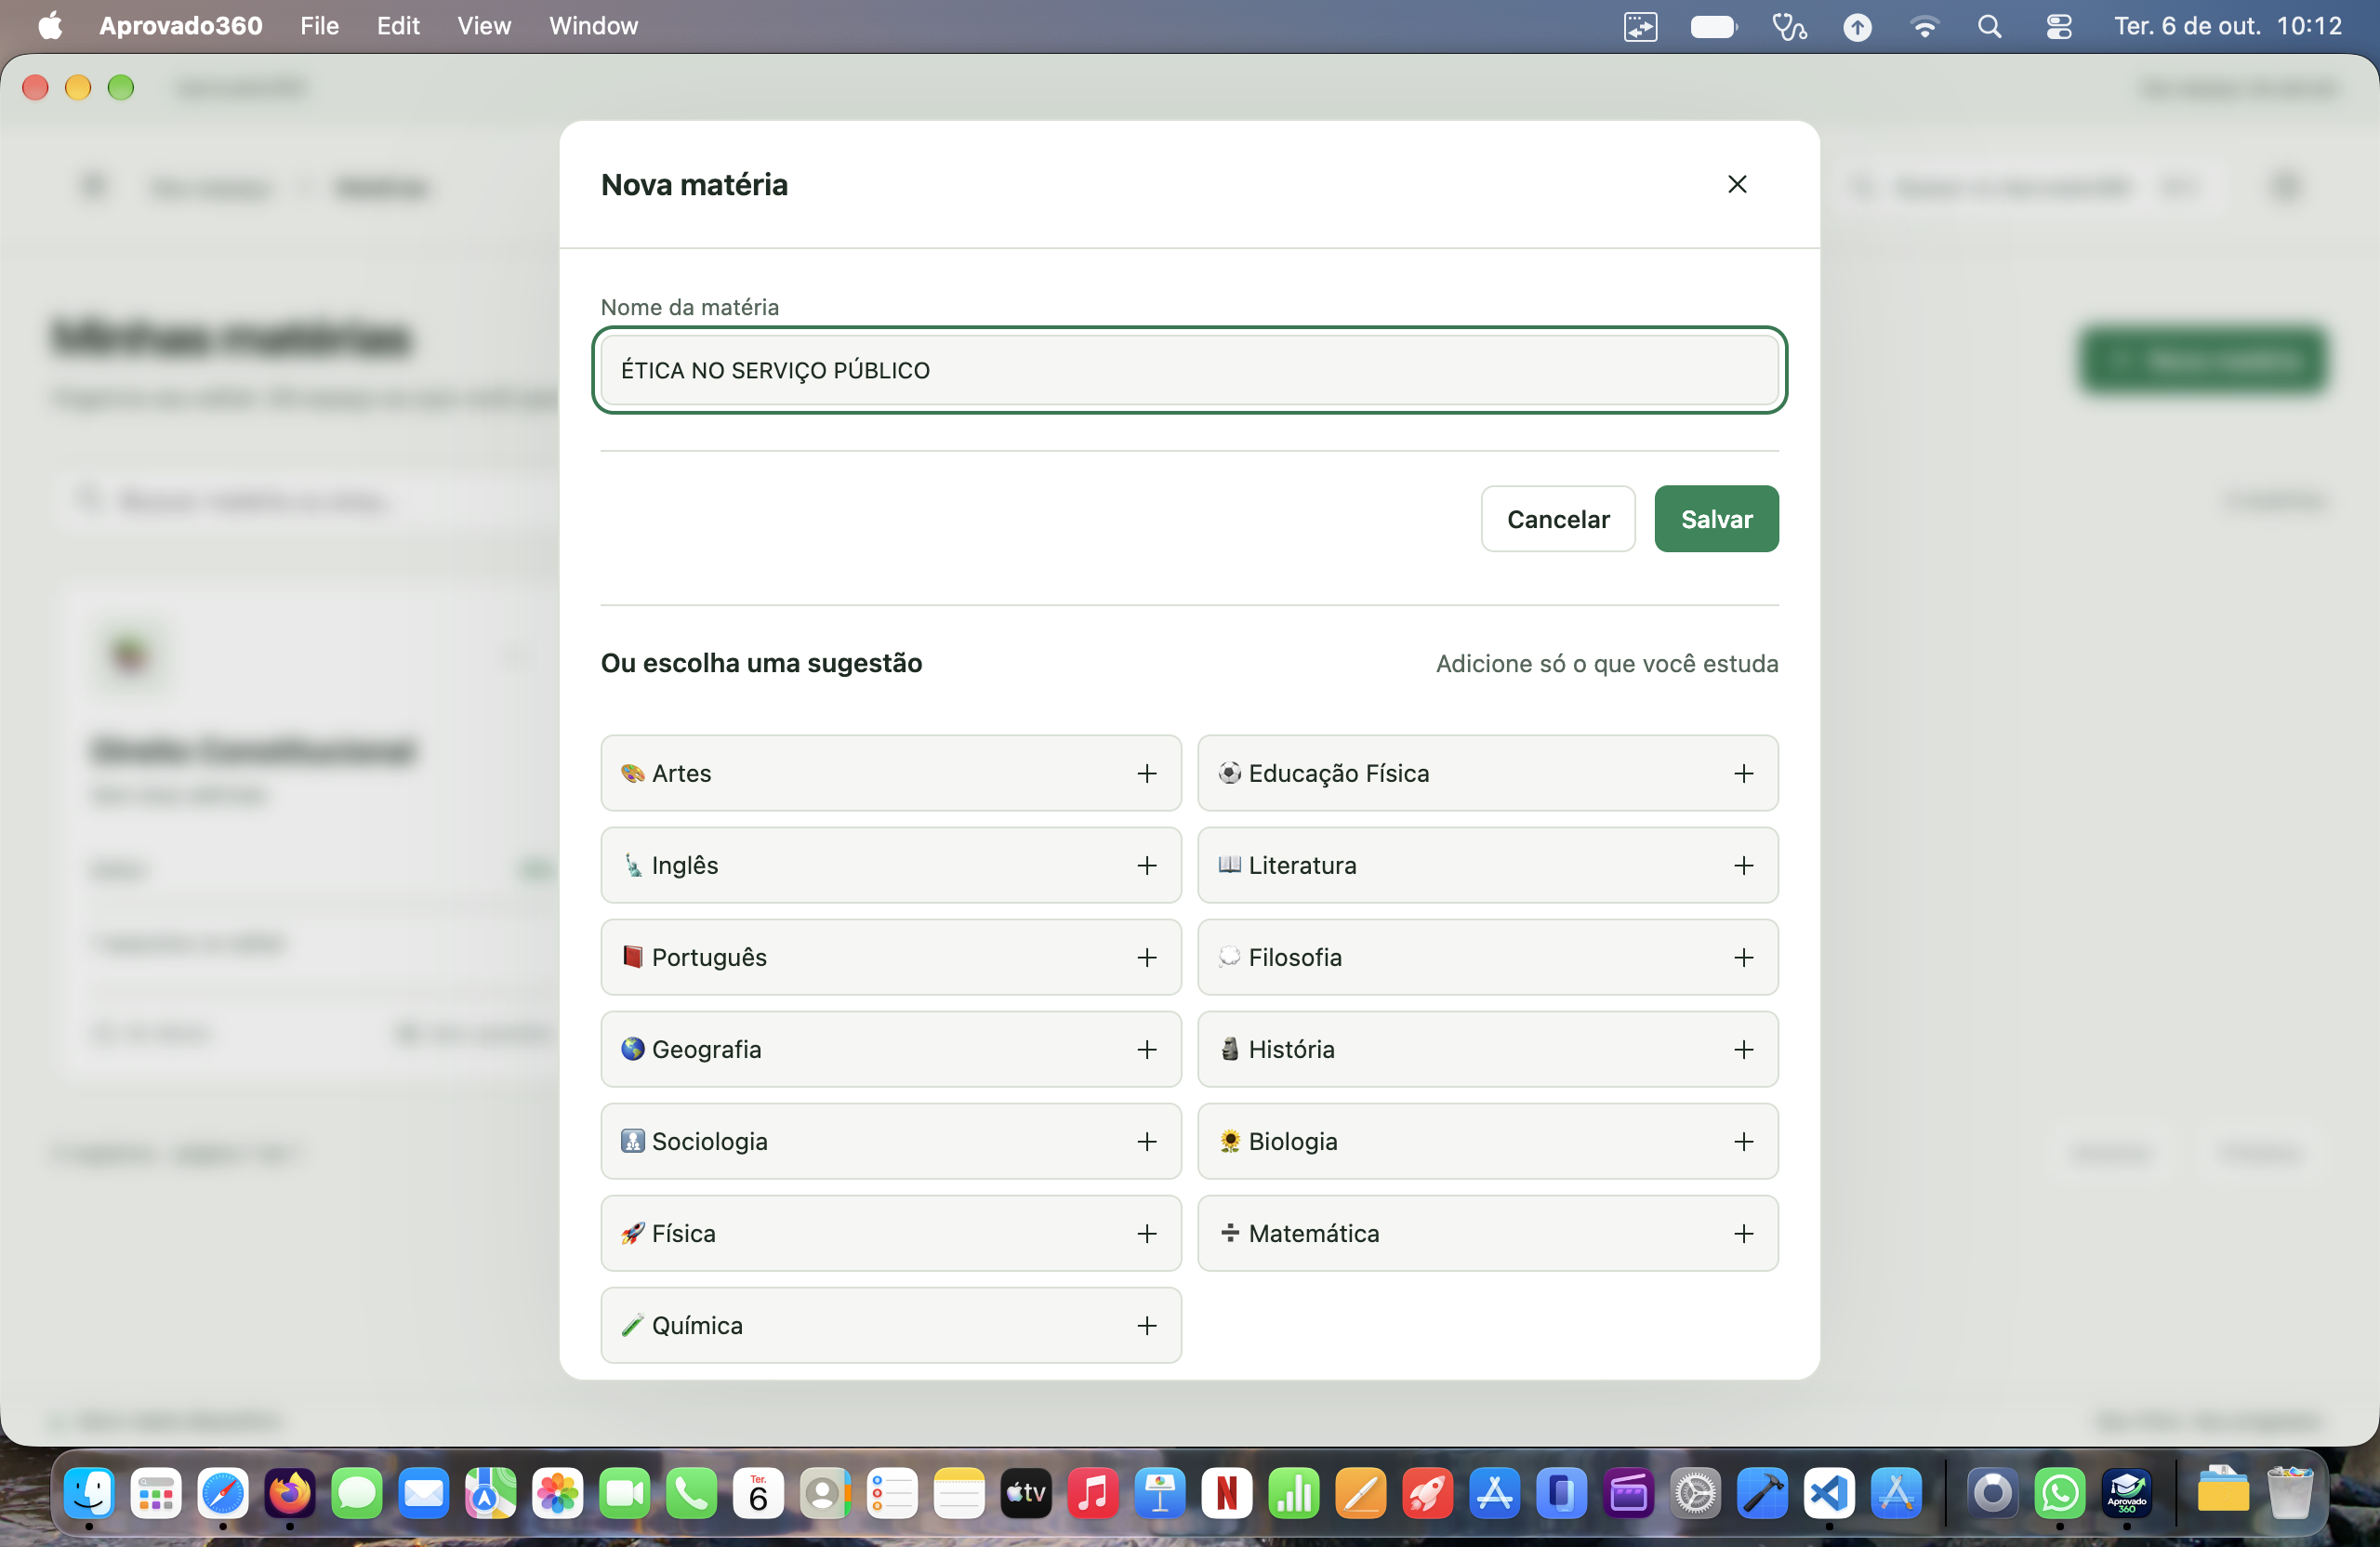
Task: Select the Artes suggestion label
Action: [x=681, y=773]
